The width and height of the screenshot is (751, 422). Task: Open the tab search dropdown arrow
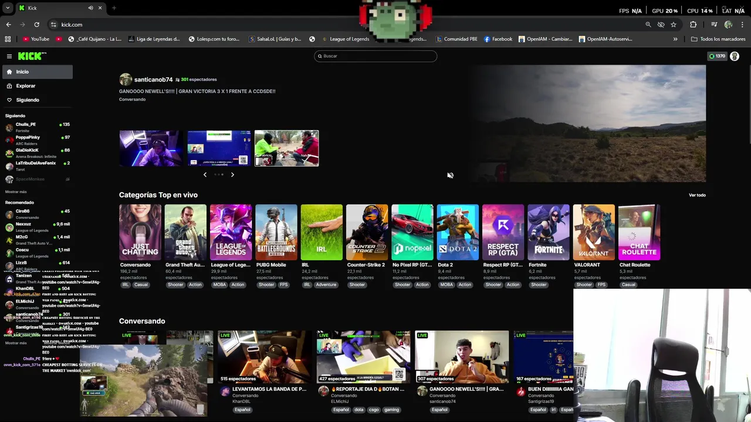7,8
